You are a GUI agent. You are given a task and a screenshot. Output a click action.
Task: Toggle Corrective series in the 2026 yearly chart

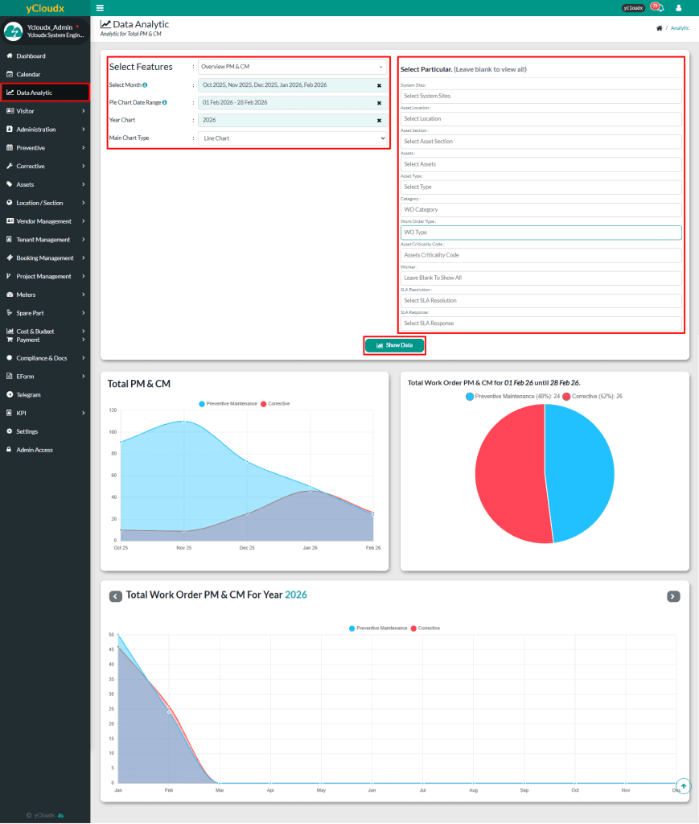tap(425, 628)
